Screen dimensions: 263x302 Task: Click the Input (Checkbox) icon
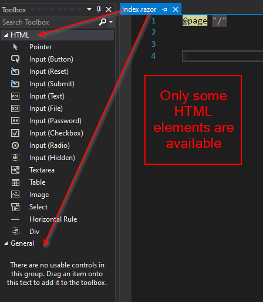(x=15, y=133)
